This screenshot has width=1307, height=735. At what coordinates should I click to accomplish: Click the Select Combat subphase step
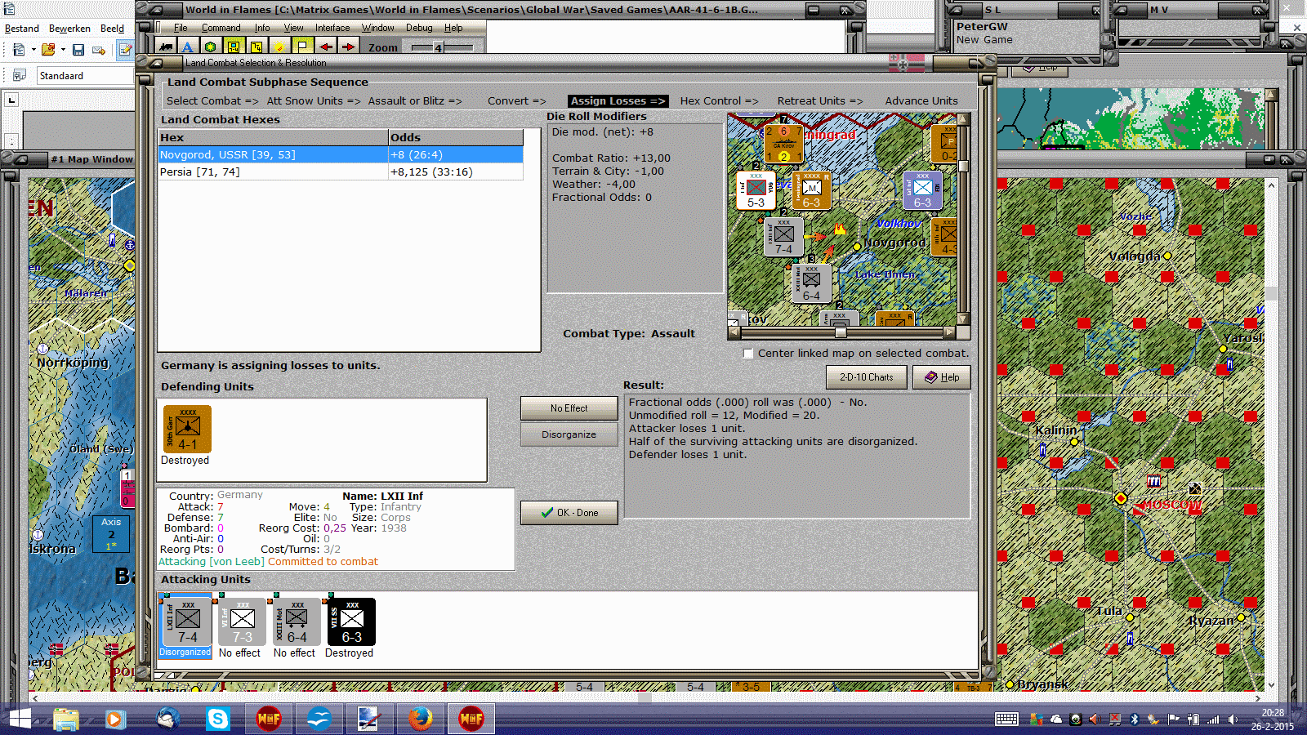point(212,101)
